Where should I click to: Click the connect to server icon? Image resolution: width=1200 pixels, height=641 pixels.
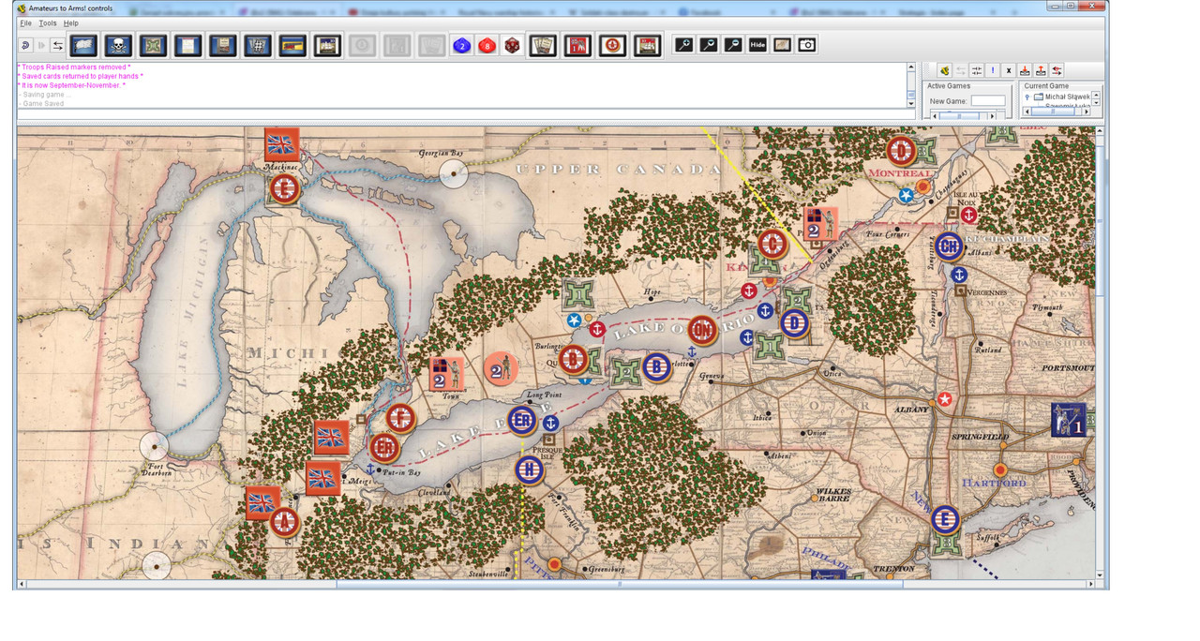945,70
